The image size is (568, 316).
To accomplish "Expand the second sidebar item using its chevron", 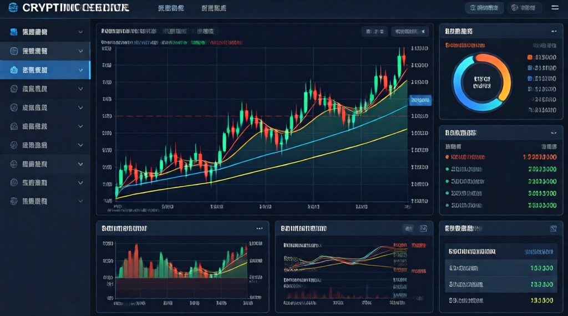I will pos(80,51).
